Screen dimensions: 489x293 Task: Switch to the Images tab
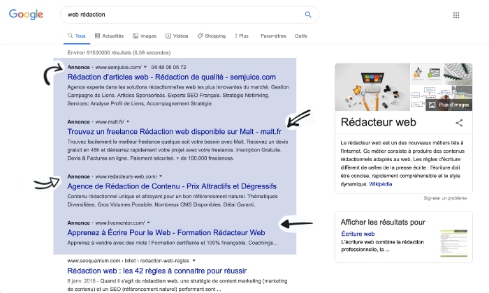[x=145, y=36]
